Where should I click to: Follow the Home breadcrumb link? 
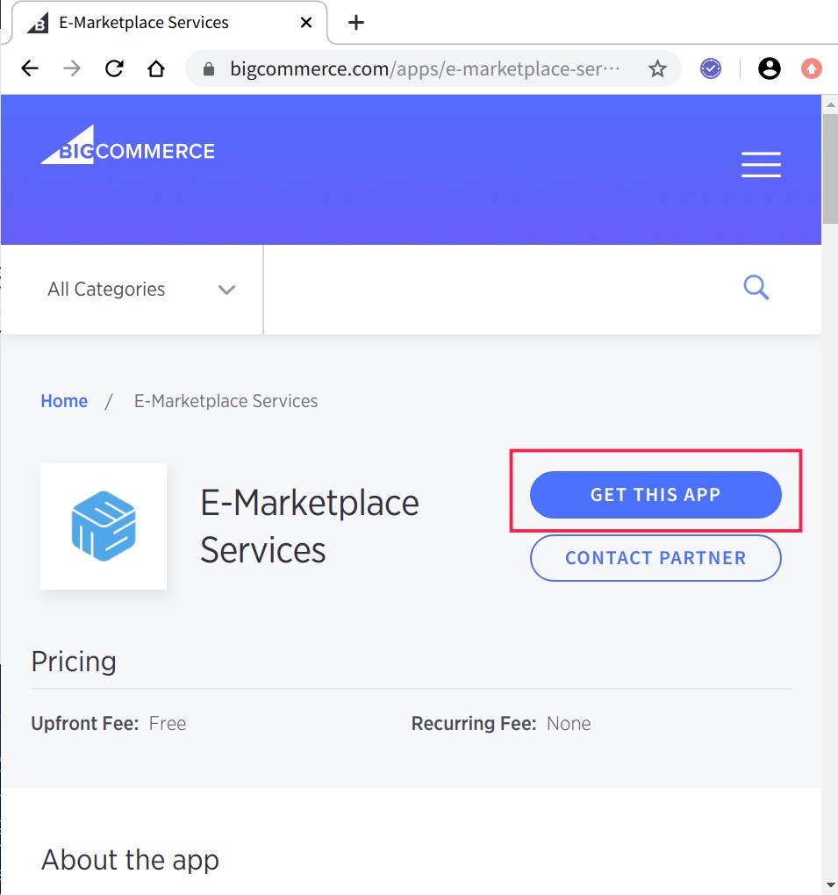point(64,401)
